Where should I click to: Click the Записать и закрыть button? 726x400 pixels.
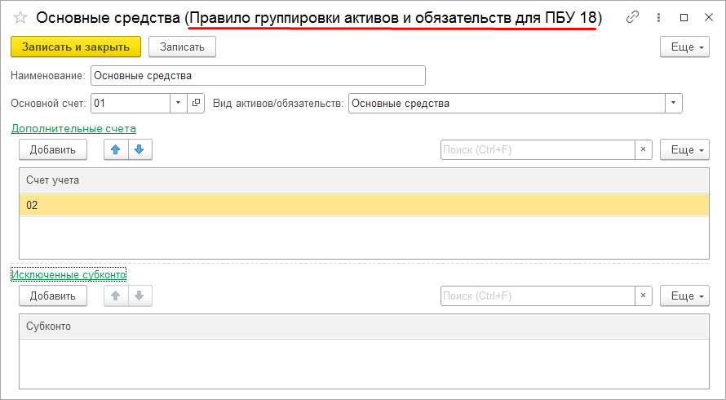click(76, 47)
